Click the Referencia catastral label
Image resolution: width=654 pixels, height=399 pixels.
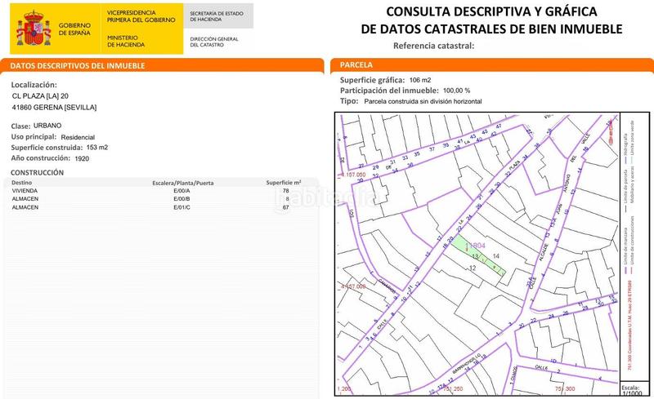pos(433,46)
